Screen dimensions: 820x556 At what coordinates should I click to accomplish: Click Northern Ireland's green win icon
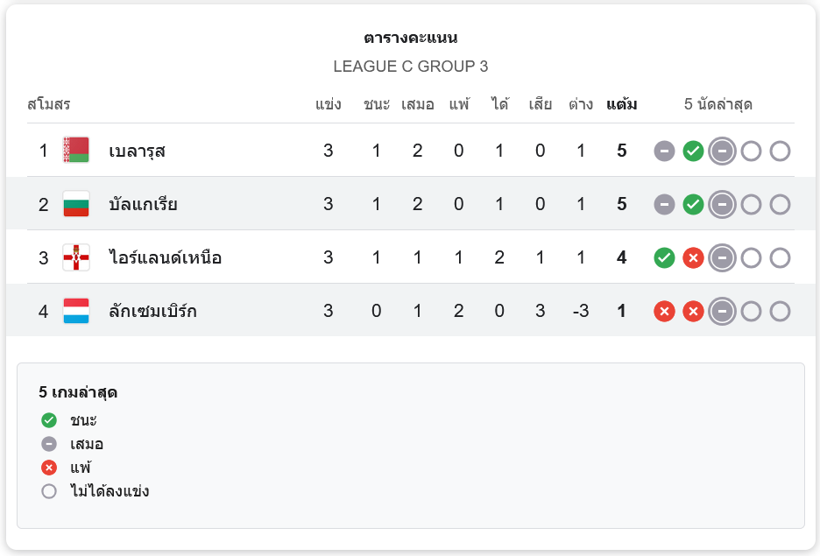(x=665, y=257)
